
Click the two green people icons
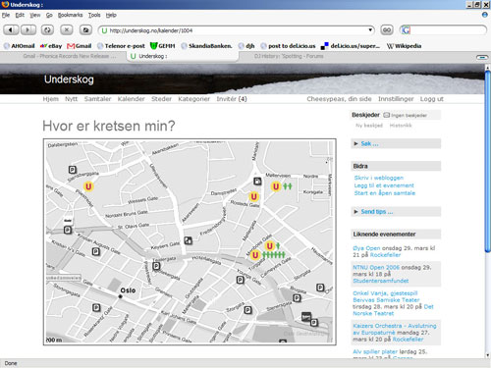(288, 186)
